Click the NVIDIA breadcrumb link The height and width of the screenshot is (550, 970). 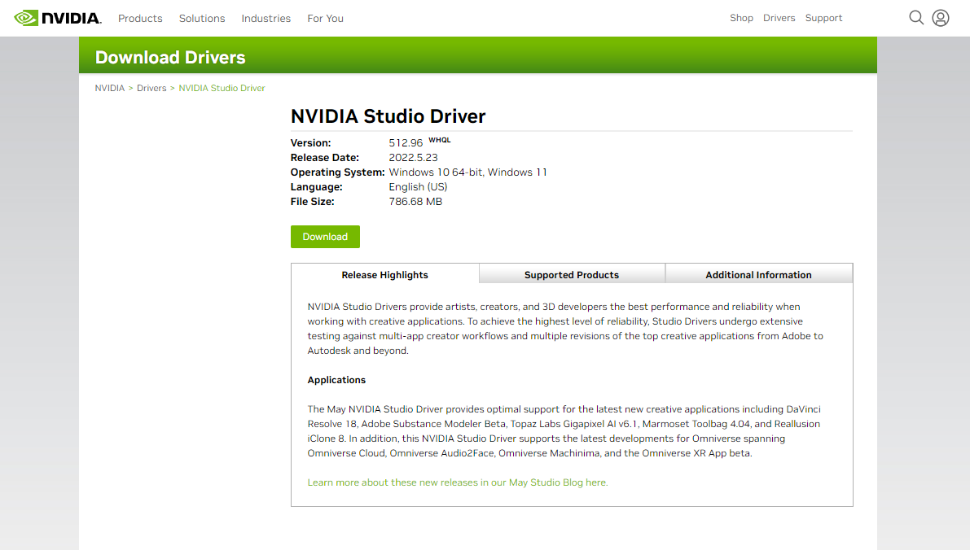[109, 89]
